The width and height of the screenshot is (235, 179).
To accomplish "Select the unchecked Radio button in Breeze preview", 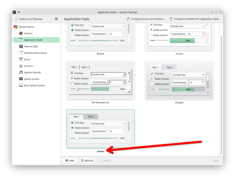I will point(72,35).
